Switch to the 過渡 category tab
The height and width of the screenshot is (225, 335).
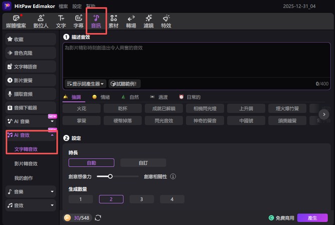click(x=159, y=97)
